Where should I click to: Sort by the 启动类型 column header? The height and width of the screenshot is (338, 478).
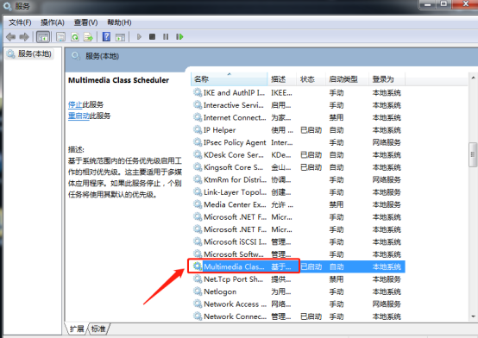pyautogui.click(x=347, y=79)
